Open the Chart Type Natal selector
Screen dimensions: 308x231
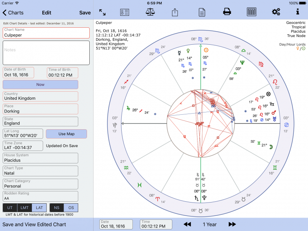pos(40,171)
